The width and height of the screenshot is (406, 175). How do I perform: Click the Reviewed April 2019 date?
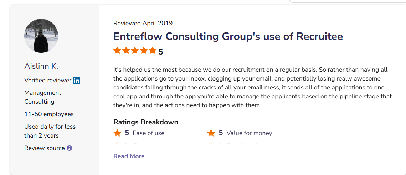click(143, 24)
